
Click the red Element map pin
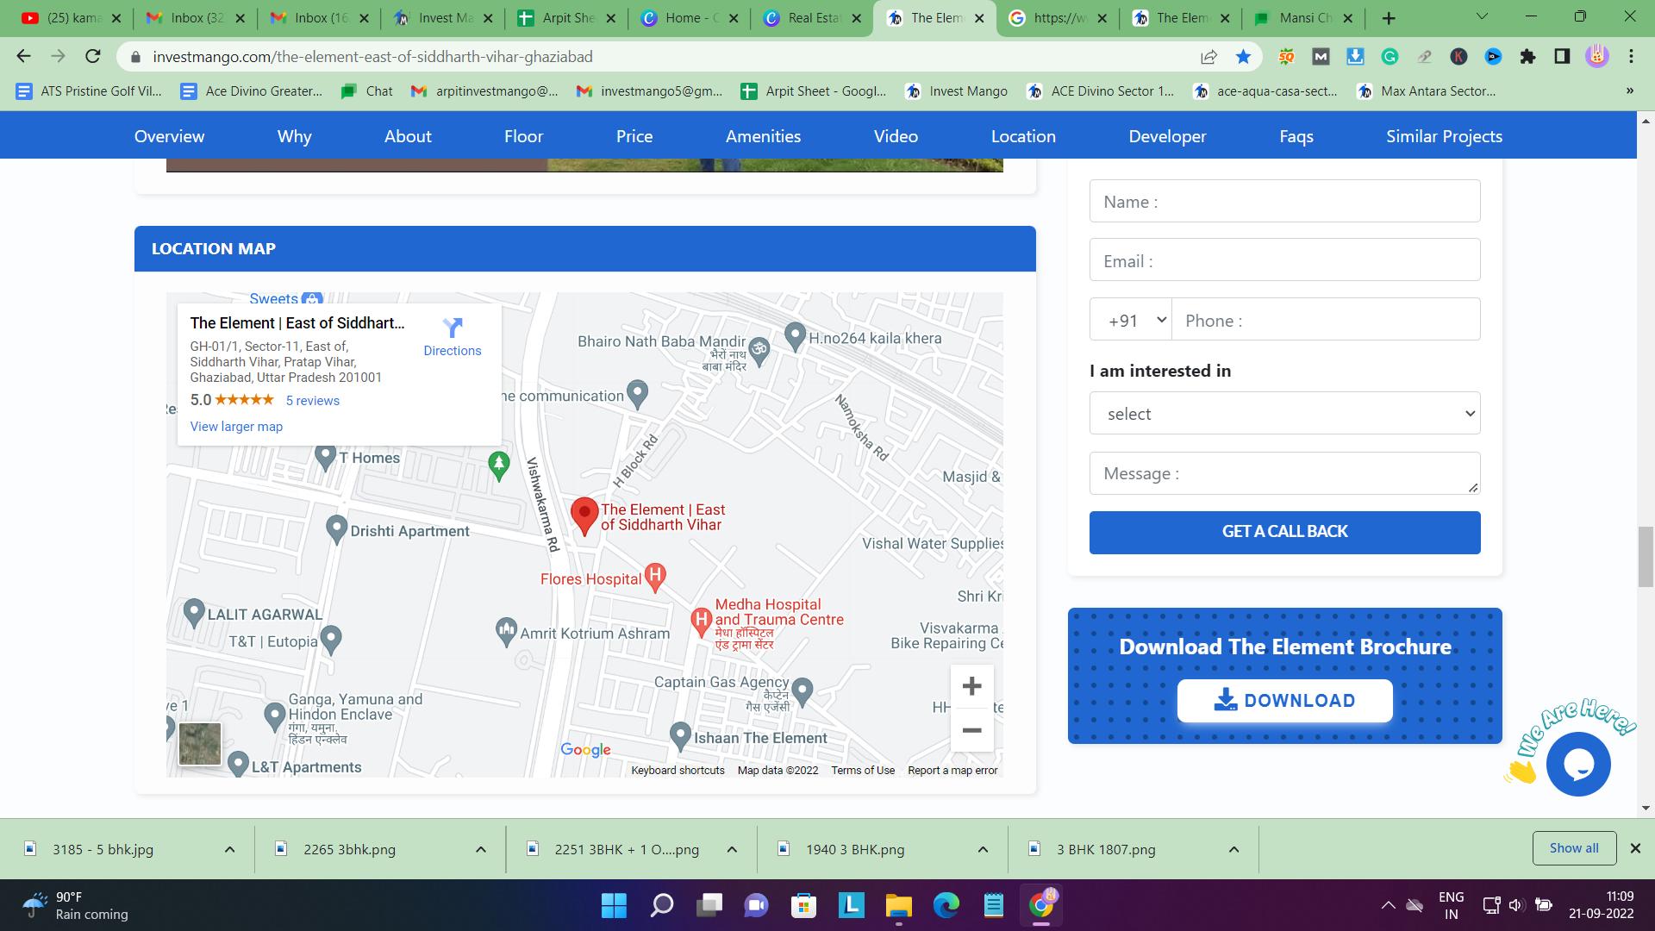pyautogui.click(x=584, y=515)
